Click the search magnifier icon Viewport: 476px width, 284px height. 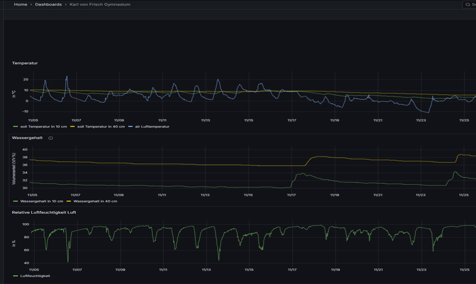tap(468, 5)
